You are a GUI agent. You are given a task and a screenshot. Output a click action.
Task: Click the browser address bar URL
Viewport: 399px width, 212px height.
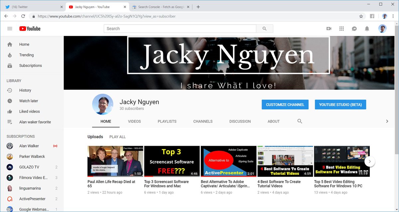pos(106,16)
